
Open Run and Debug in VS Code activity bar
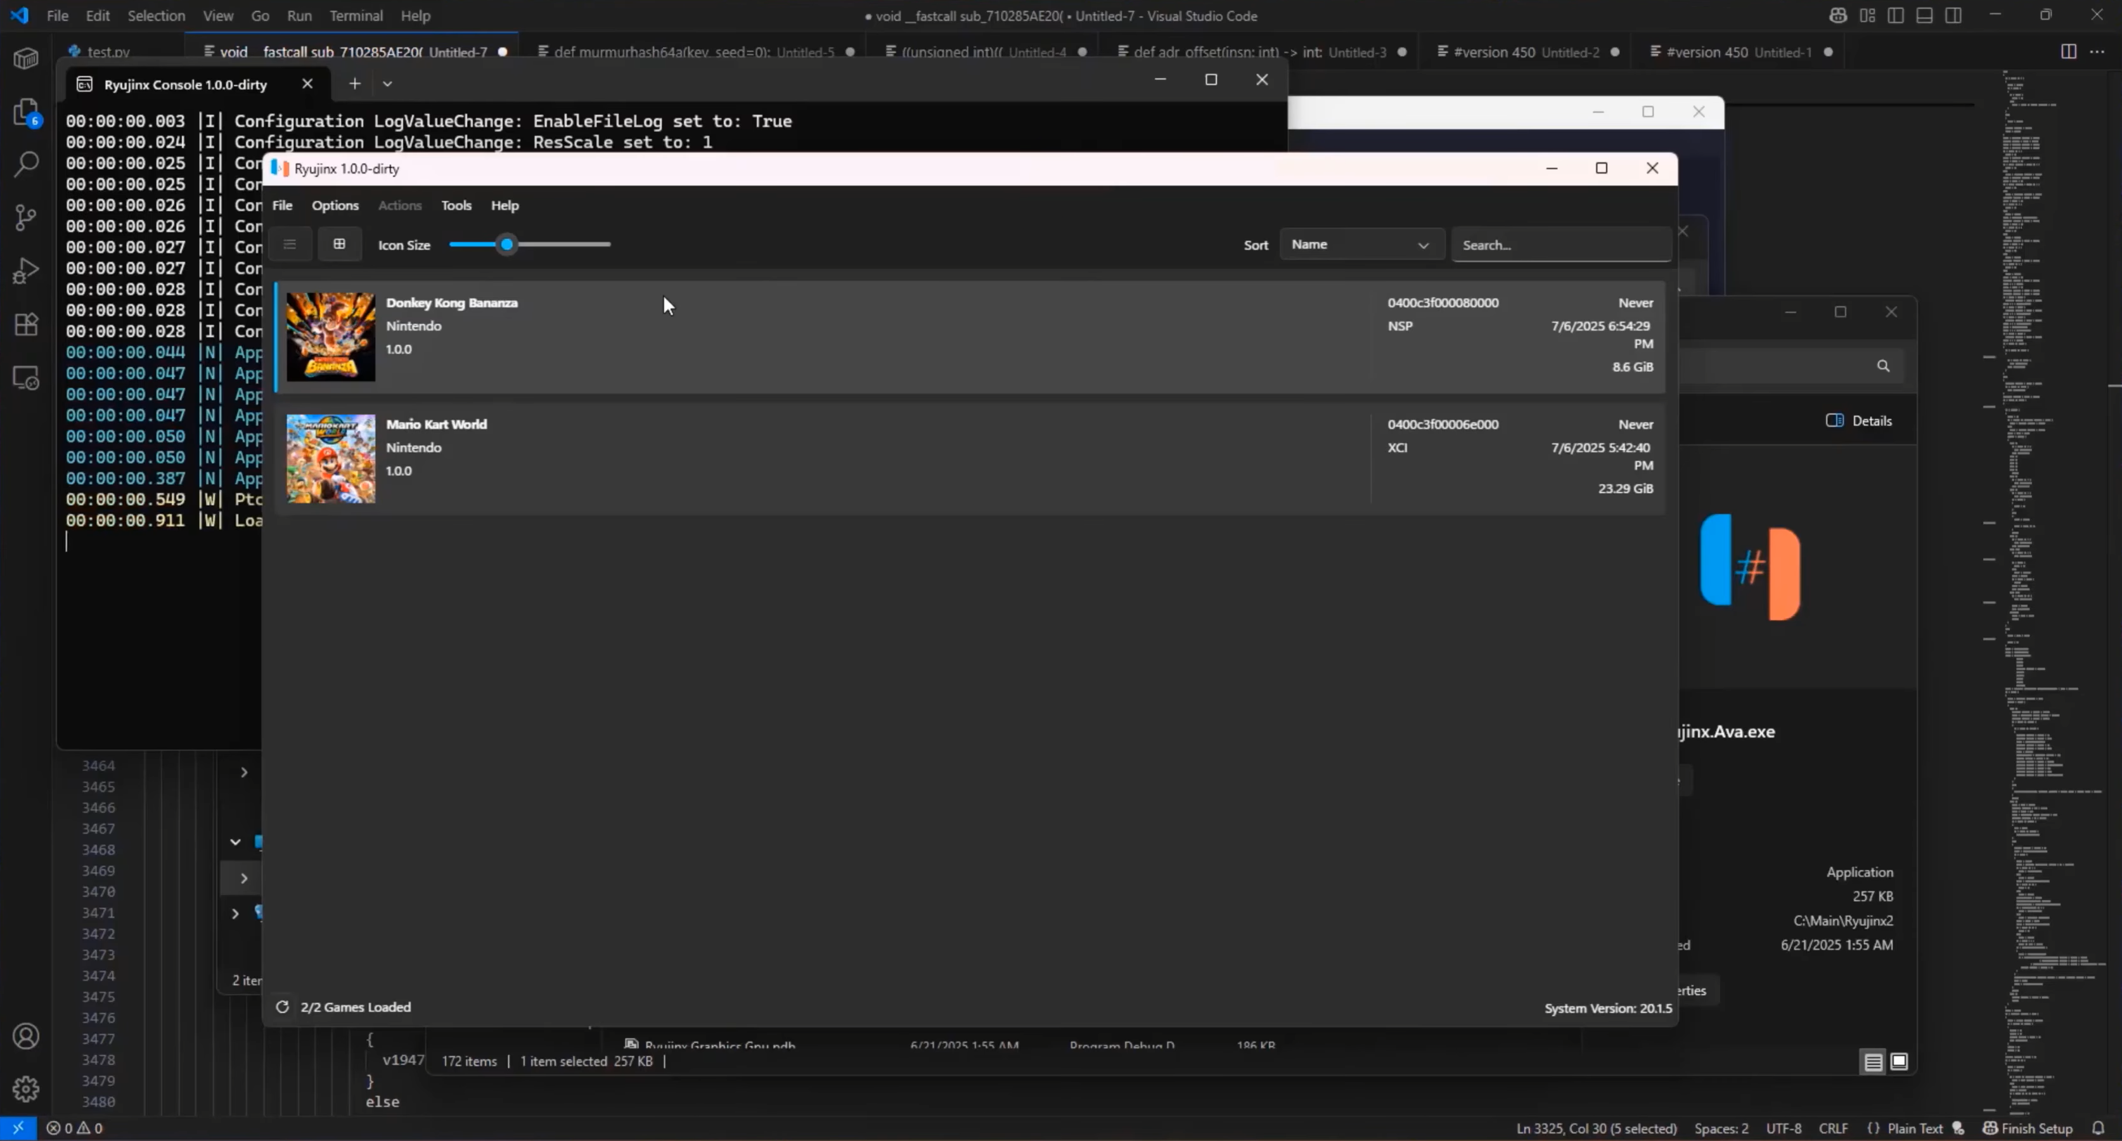coord(27,271)
